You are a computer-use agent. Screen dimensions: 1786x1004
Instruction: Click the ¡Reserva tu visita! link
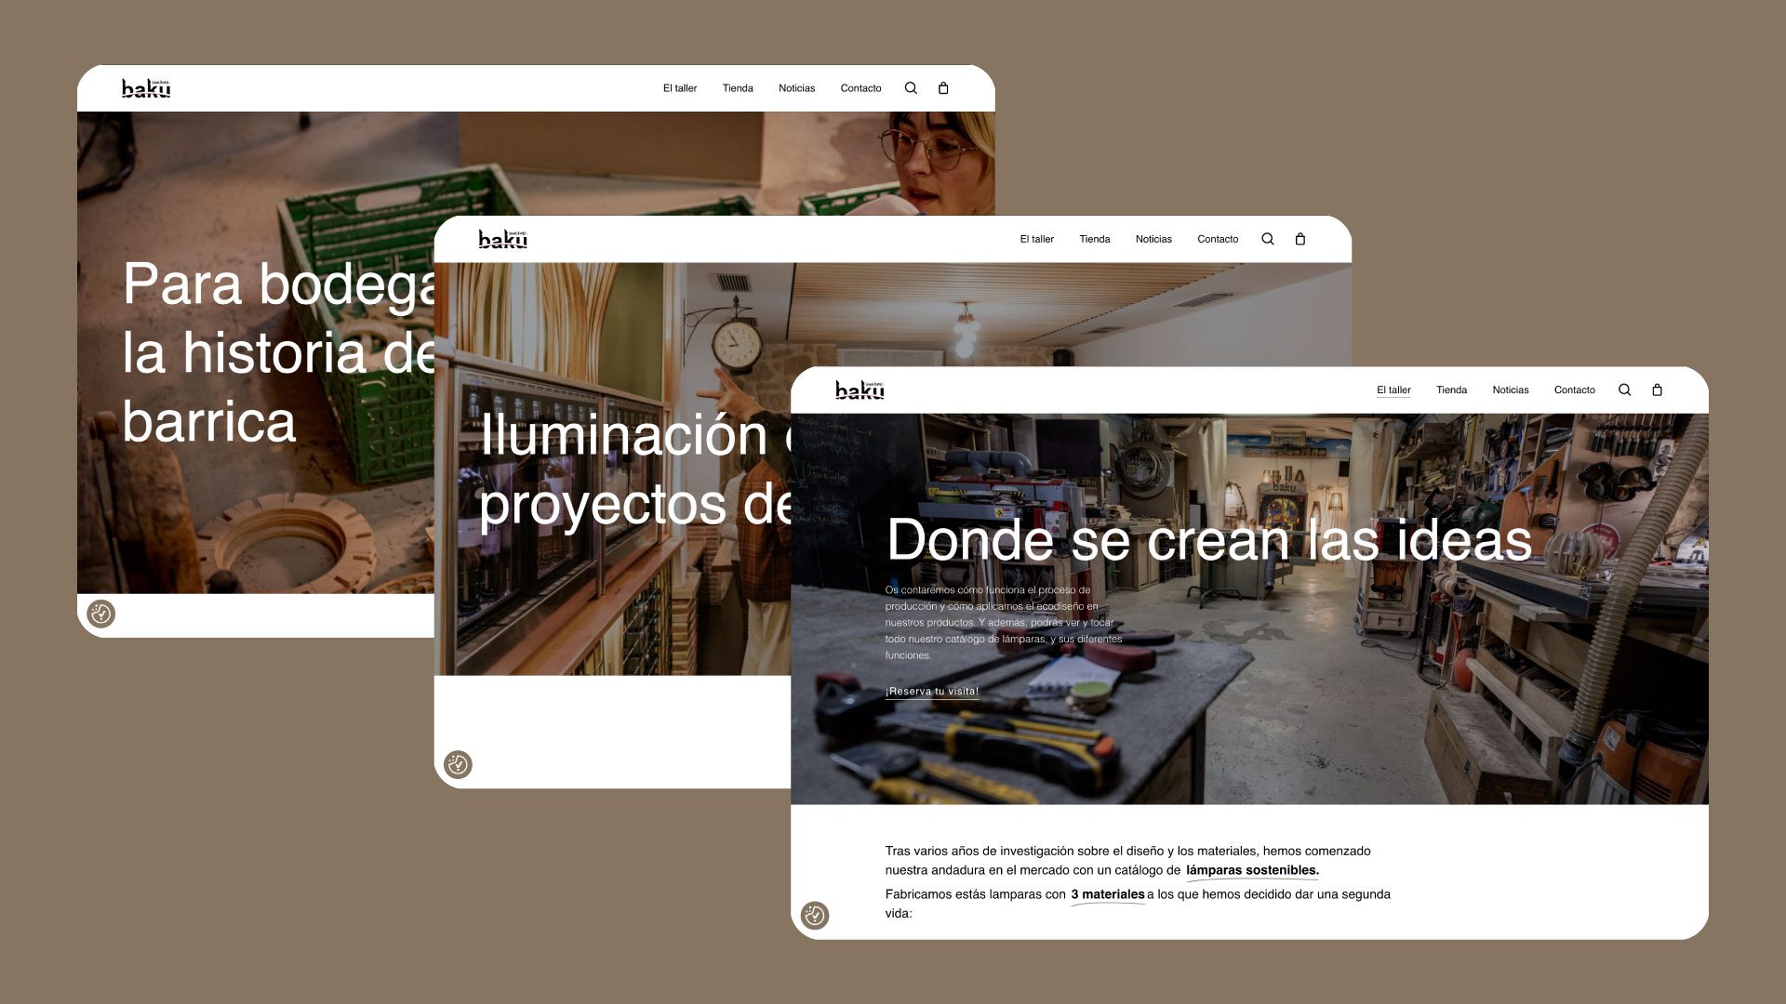[x=931, y=692]
